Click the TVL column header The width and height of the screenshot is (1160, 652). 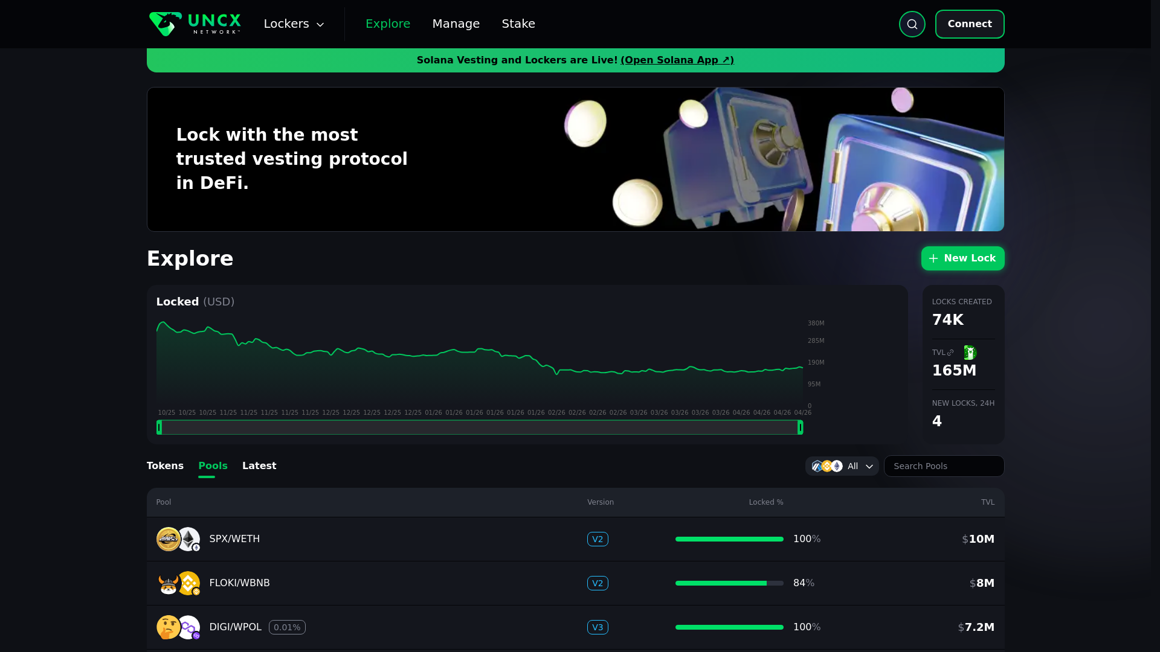[x=988, y=502]
